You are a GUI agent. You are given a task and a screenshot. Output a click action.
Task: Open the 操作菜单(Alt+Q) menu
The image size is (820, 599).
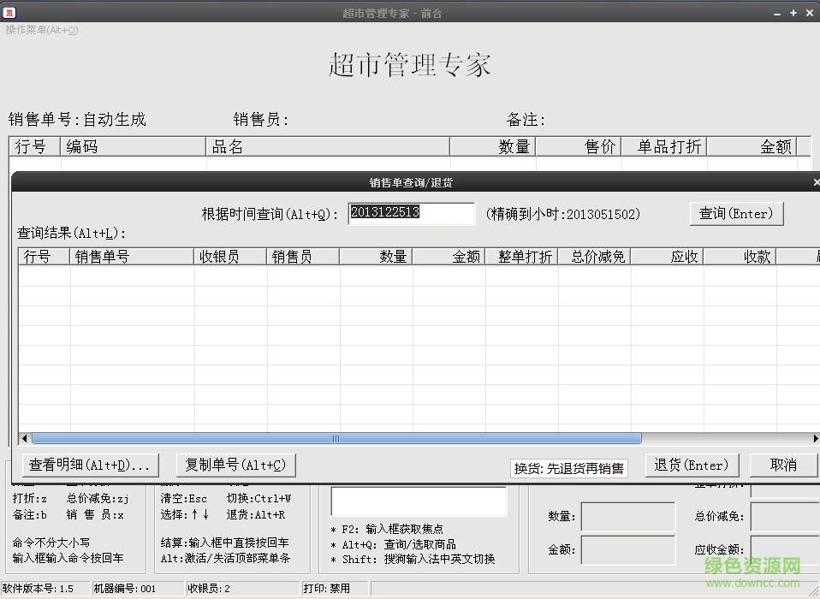pos(42,30)
